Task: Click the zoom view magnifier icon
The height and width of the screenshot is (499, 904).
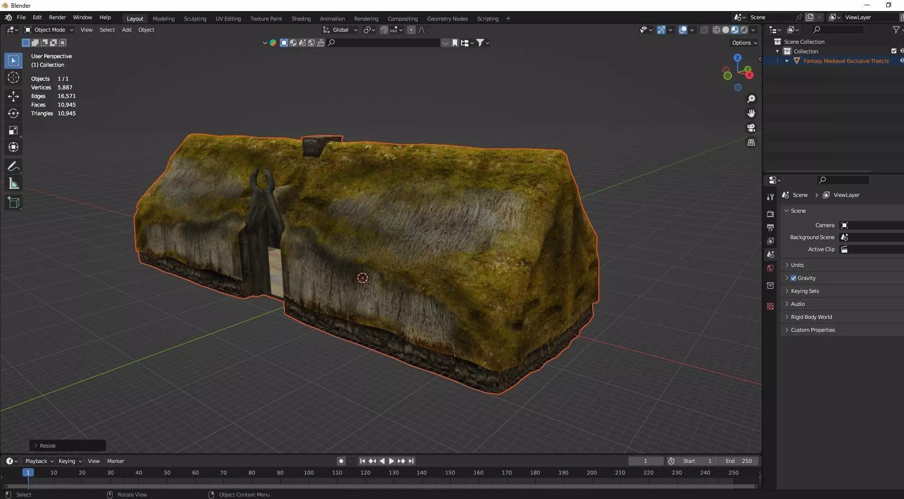Action: [751, 99]
